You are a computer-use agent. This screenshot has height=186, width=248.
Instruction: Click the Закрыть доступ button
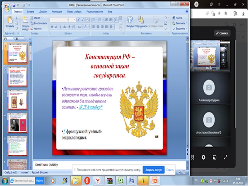pos(153,170)
